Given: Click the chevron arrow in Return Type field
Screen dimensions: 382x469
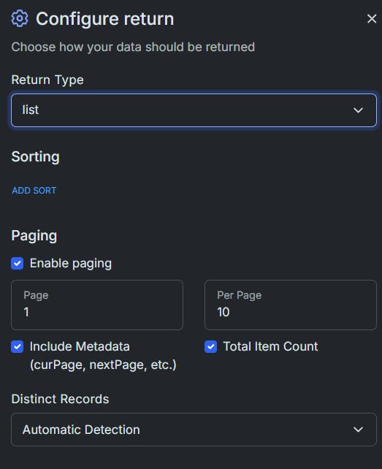Looking at the screenshot, I should [x=358, y=110].
